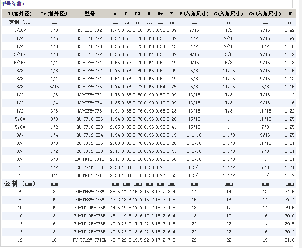Click model cell RU-TF8-TF4
The width and height of the screenshot is (302, 248).
[x=90, y=103]
